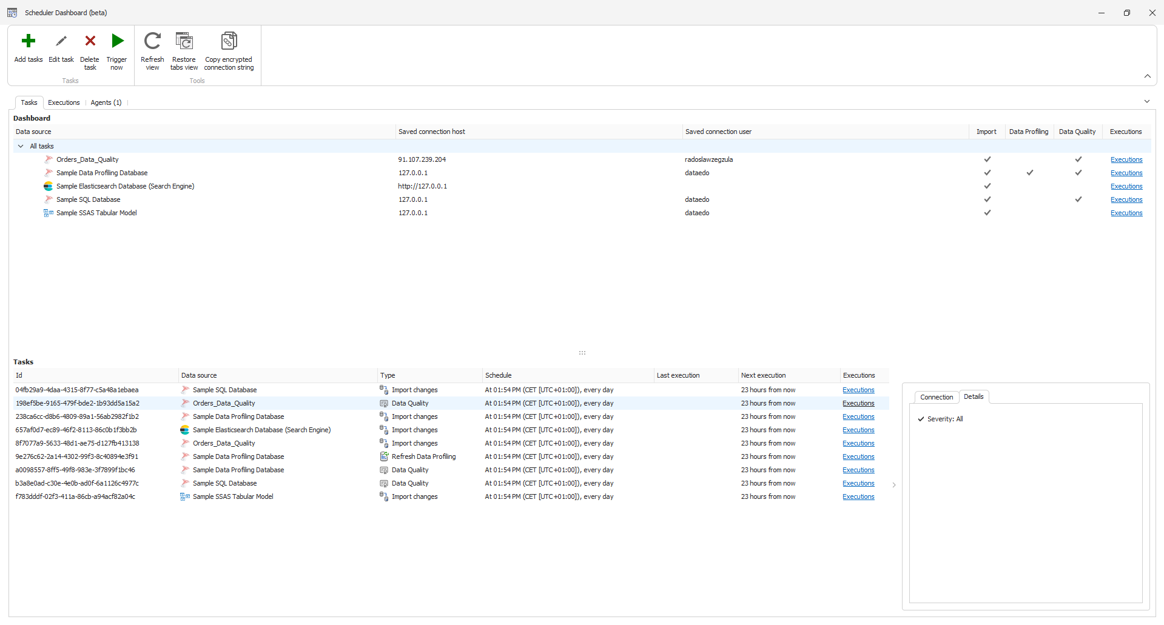Screen dimensions: 1164x625
Task: Open the Agents (1) tab
Action: coord(106,102)
